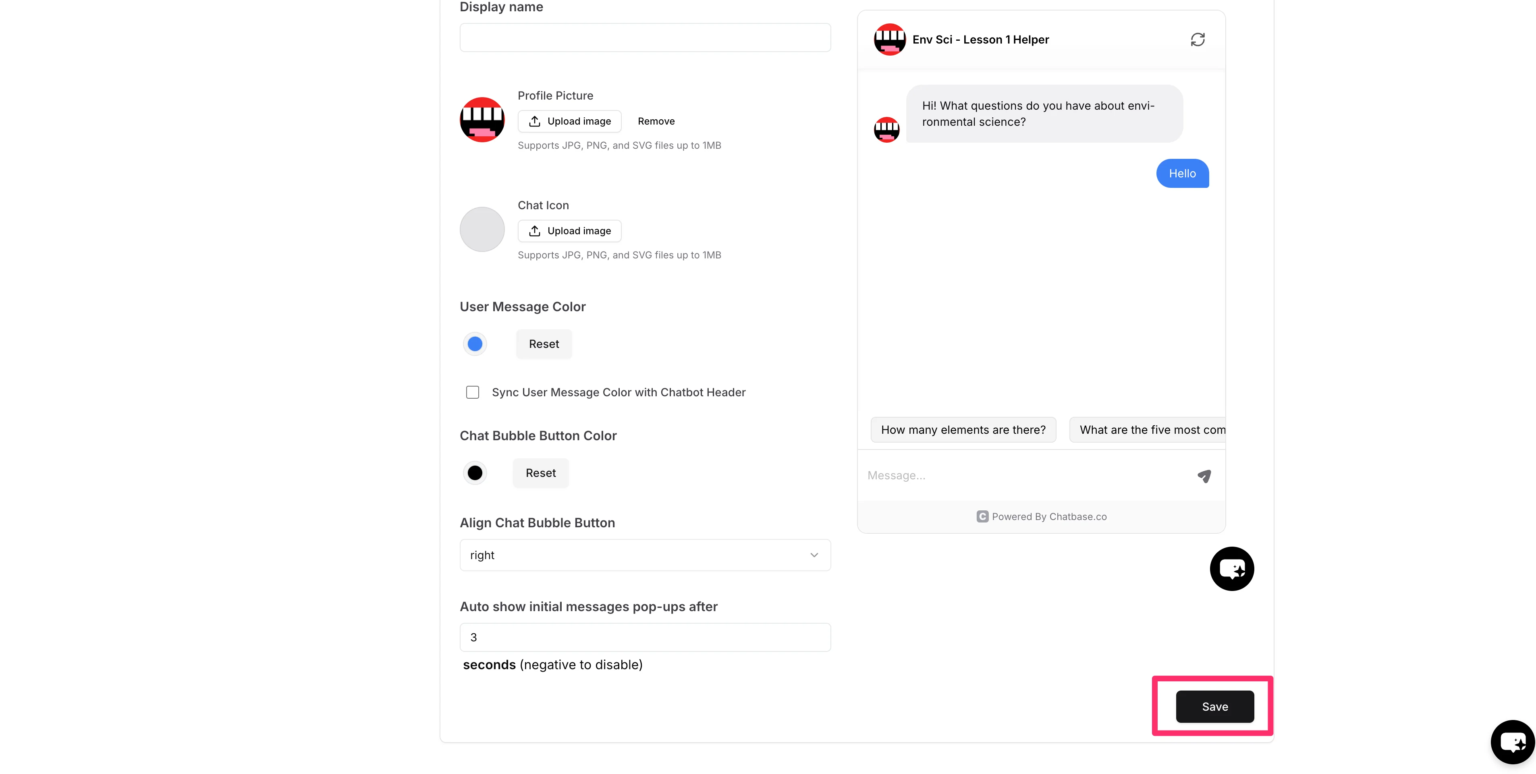Open the floating chat widget at bottom corner

tap(1513, 742)
